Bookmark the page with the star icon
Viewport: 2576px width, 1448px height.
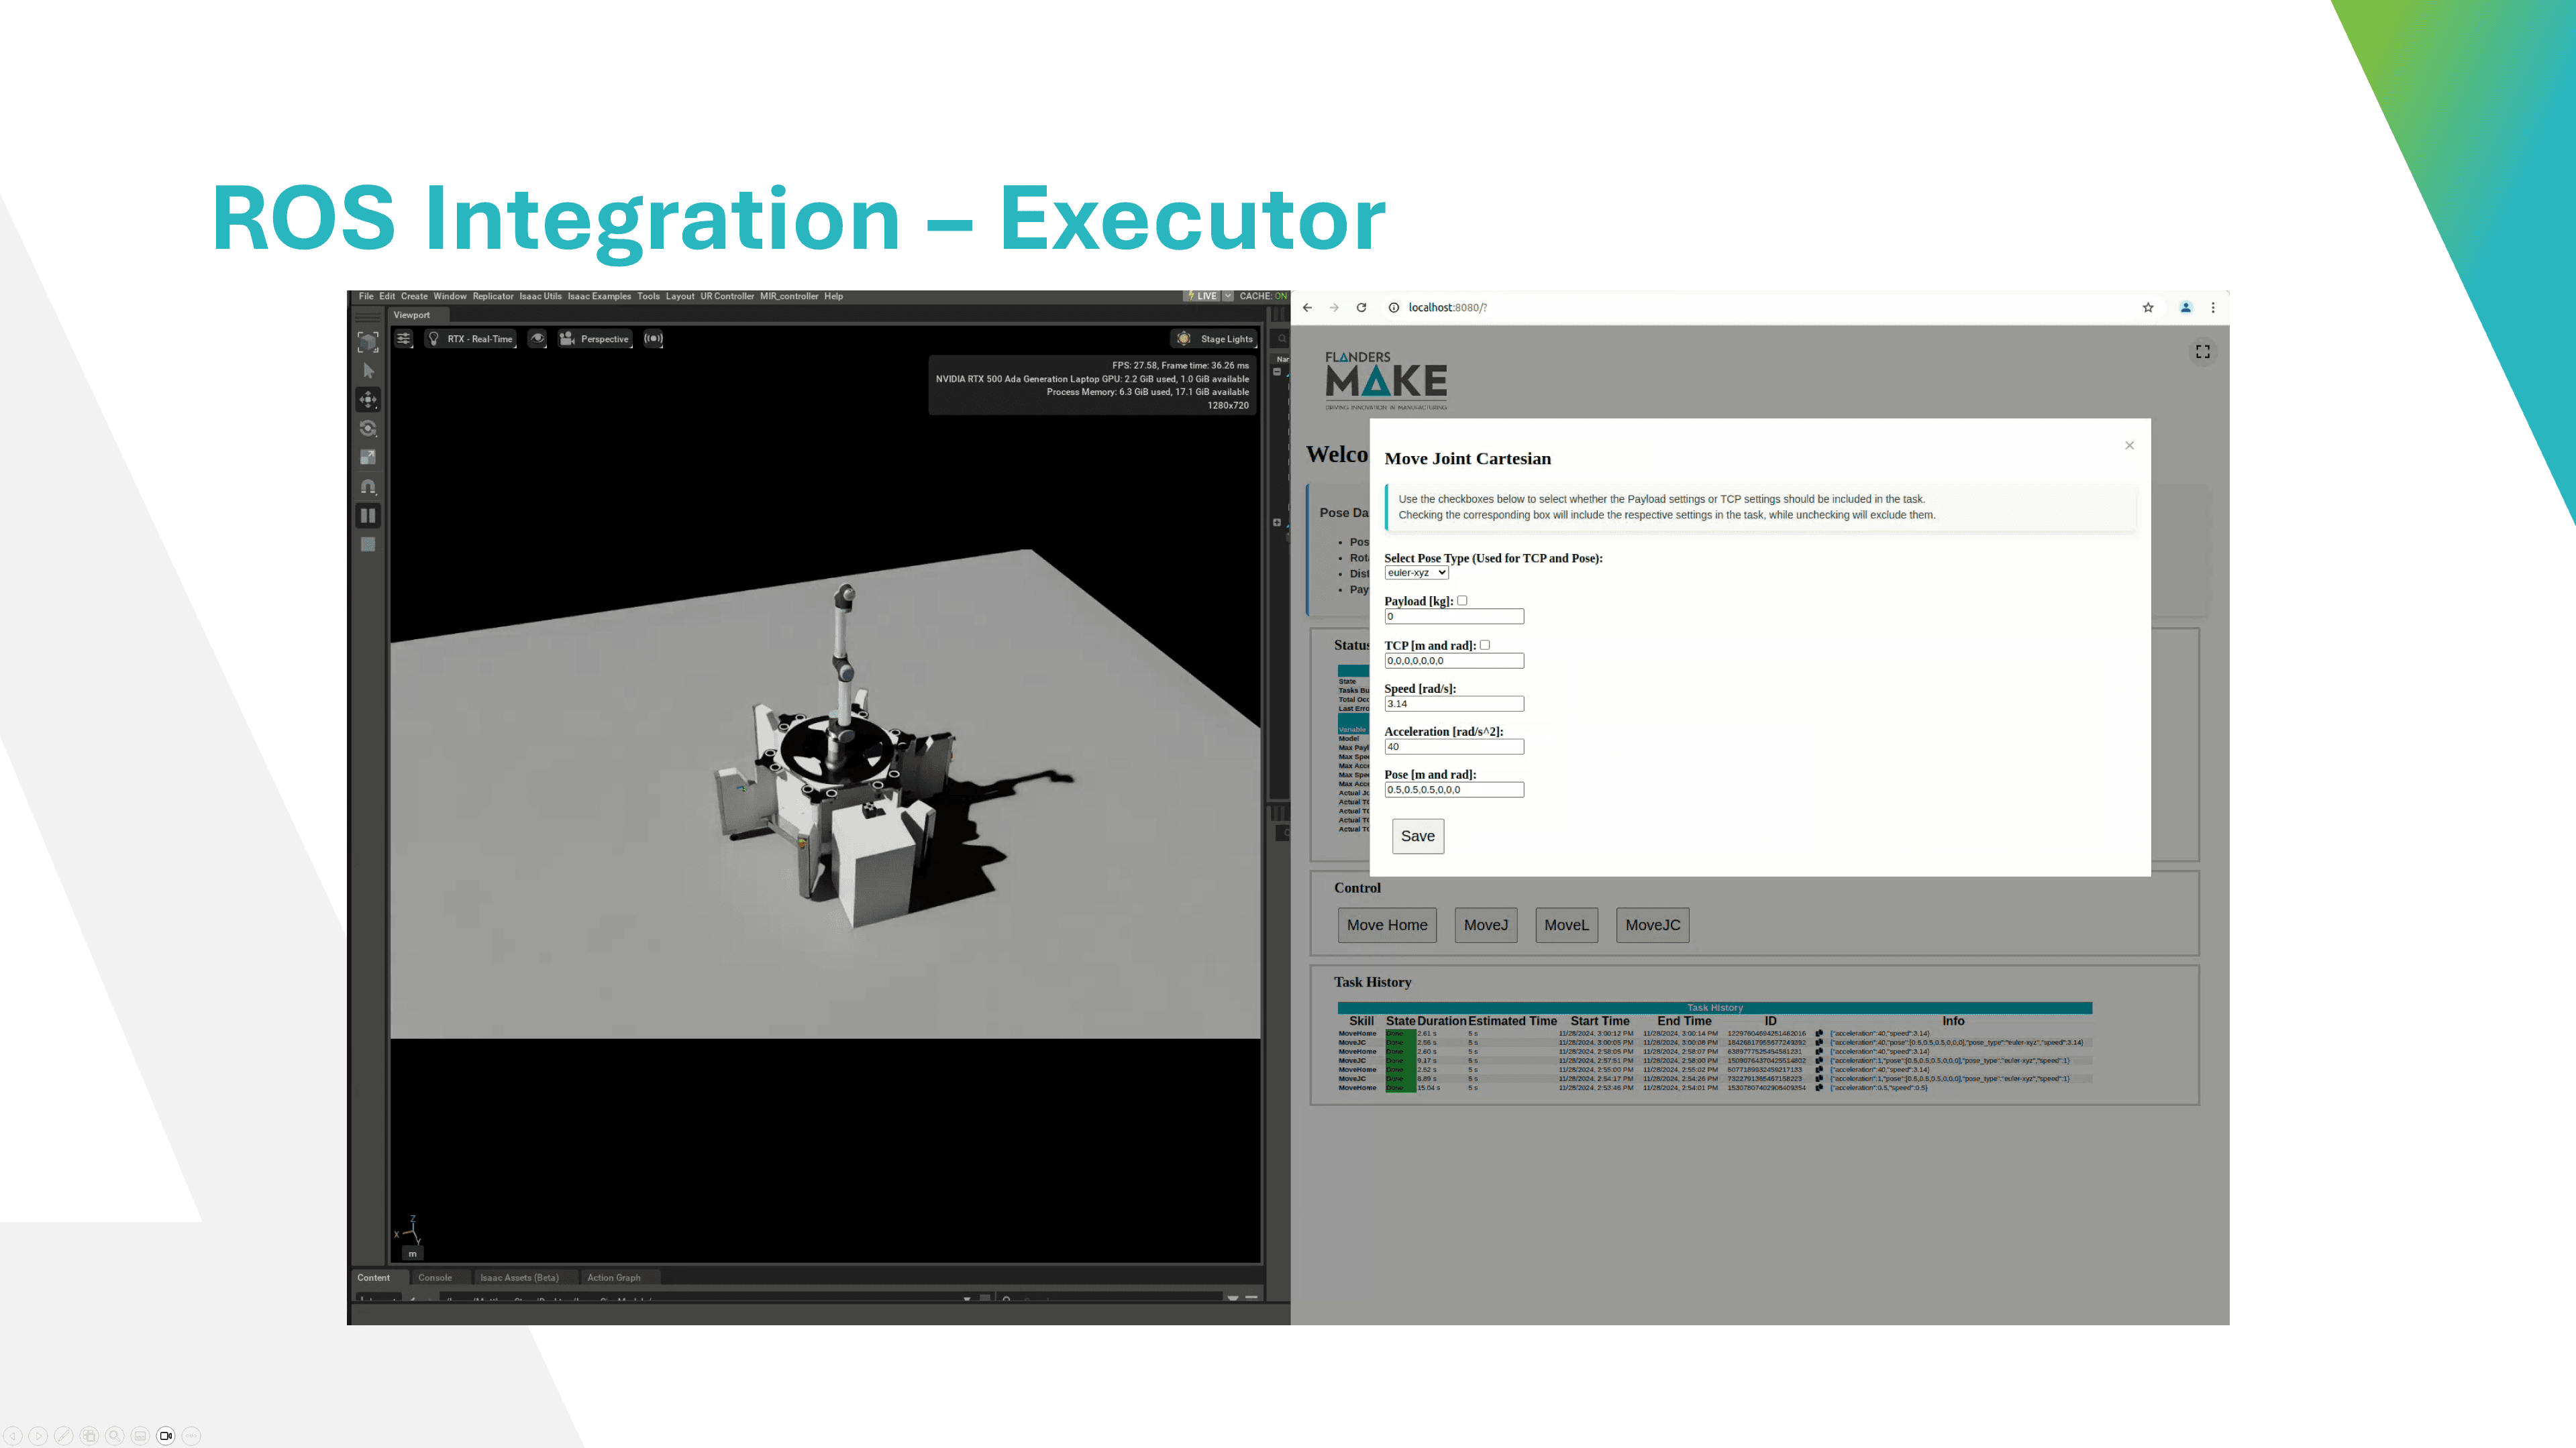coord(2148,308)
